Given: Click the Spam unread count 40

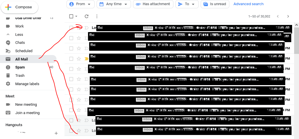Looking at the screenshot, I should coord(52,67).
